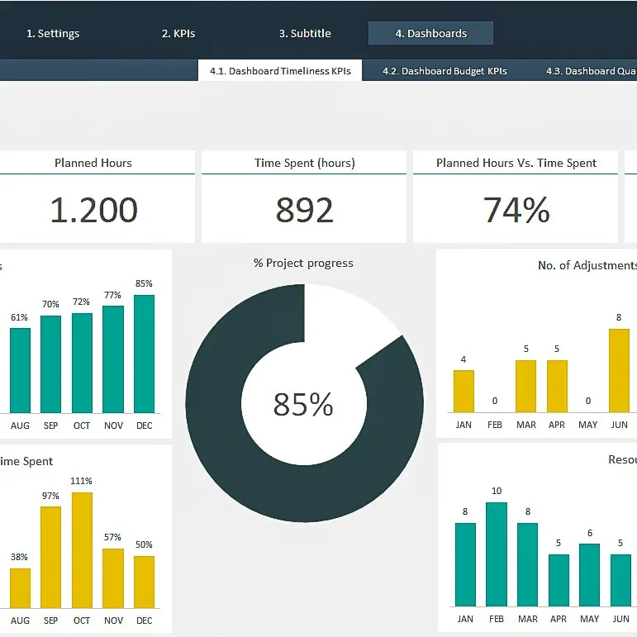Select the 85% label in the donut center
Viewport: 637px width, 637px height.
[303, 405]
